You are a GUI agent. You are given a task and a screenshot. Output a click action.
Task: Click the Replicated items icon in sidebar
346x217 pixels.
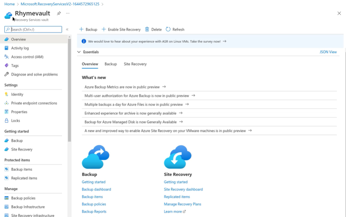pos(7,178)
